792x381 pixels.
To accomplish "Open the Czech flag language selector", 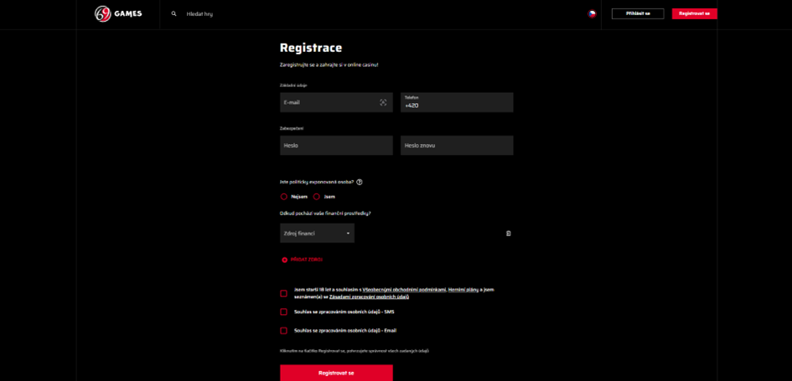I will coord(592,14).
